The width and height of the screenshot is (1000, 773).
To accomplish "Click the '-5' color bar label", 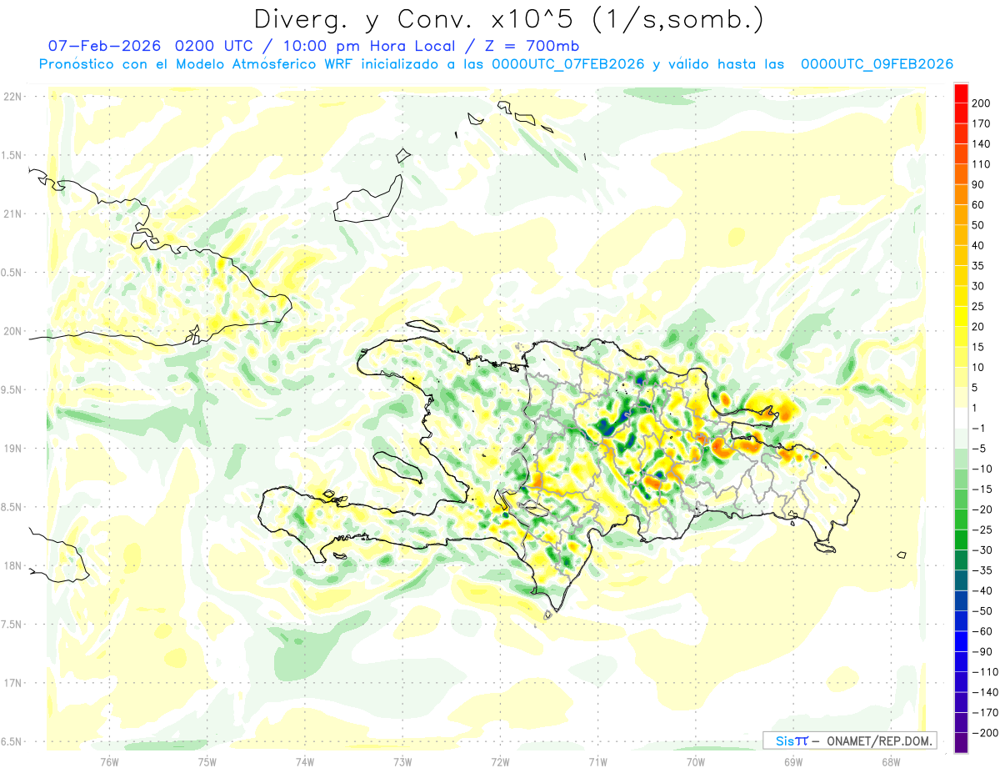I will point(979,449).
